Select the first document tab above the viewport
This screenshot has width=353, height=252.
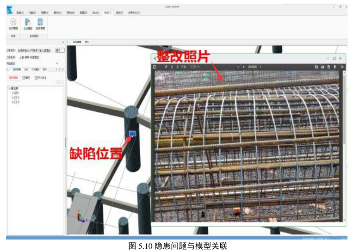tap(77, 42)
